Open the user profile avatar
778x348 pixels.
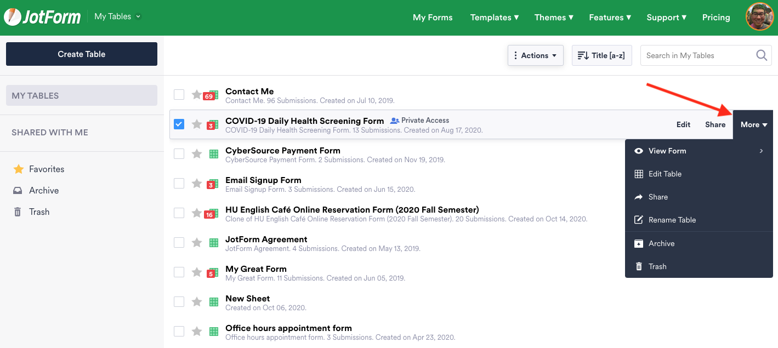click(759, 17)
